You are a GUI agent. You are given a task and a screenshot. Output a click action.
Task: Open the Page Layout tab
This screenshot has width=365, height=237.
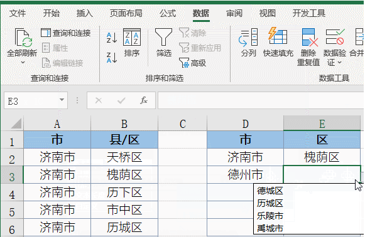pos(126,13)
